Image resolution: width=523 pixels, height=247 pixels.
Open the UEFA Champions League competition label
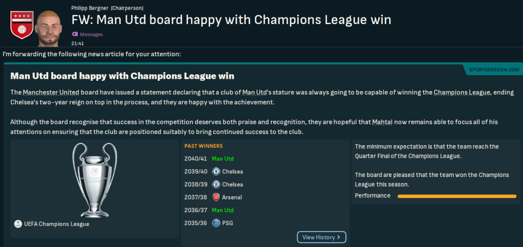tap(56, 224)
